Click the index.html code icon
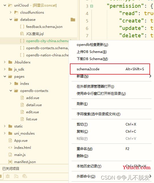154x183 pixels. (10, 148)
